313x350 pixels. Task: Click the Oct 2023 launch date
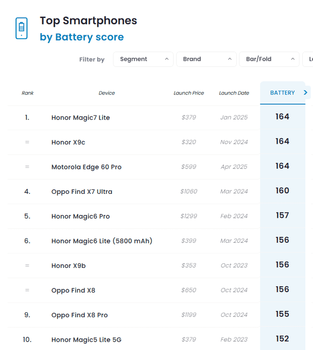point(234,265)
